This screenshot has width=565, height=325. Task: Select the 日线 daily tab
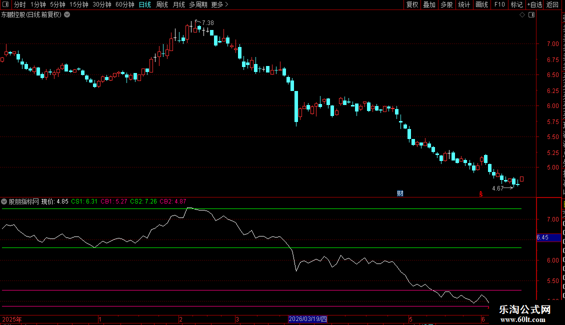pos(145,4)
